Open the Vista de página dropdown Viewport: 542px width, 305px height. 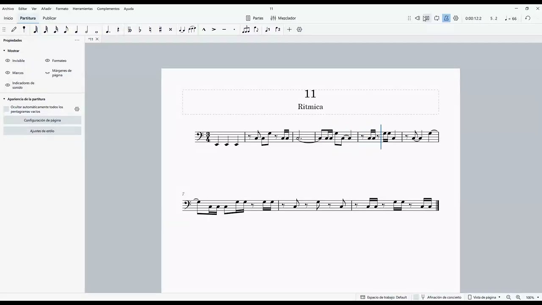click(484, 297)
